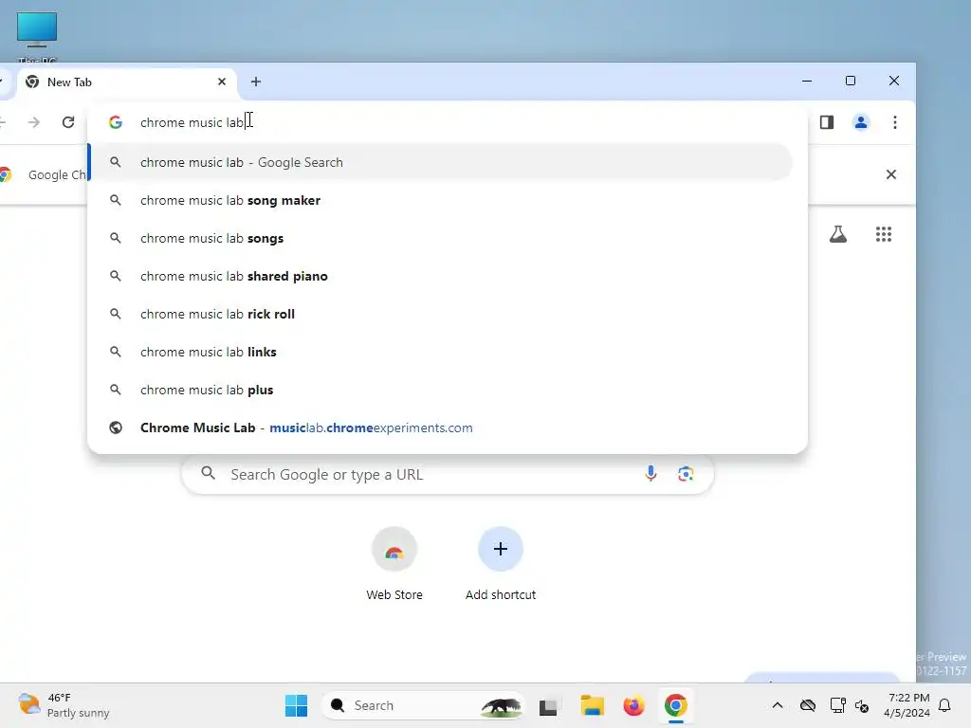Click the taskbar Search box
971x728 pixels.
tap(422, 705)
